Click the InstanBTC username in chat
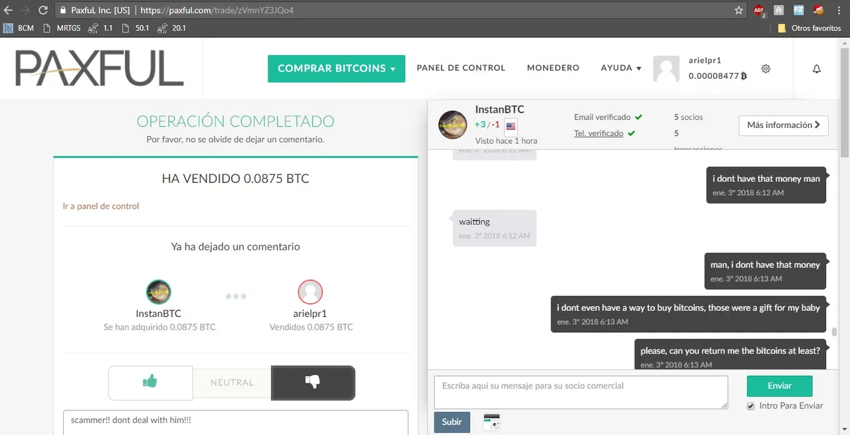 [x=499, y=109]
